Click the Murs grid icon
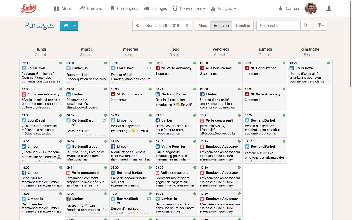This screenshot has width=352, height=220. [x=56, y=9]
